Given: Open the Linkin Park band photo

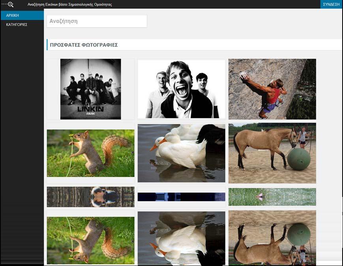Looking at the screenshot, I should click(90, 89).
